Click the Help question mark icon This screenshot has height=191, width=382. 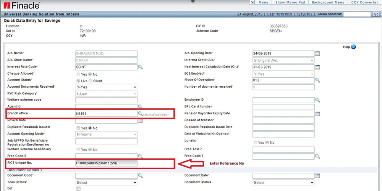353,47
